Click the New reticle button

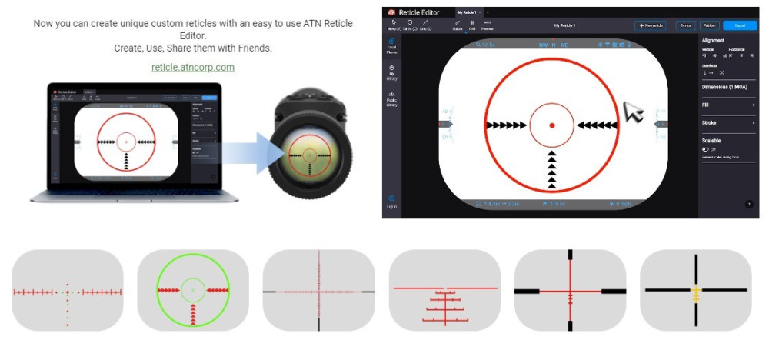click(651, 25)
